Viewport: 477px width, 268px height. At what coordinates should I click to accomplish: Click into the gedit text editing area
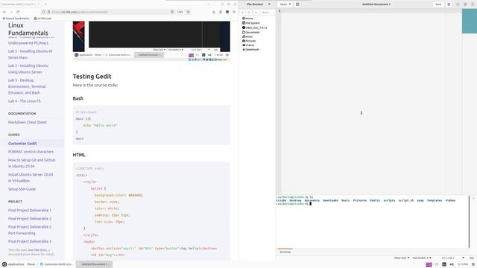(371, 102)
